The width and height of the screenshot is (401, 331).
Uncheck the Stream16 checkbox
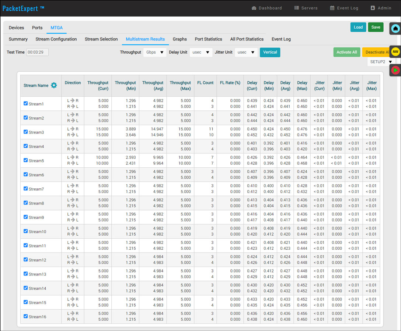click(x=25, y=316)
